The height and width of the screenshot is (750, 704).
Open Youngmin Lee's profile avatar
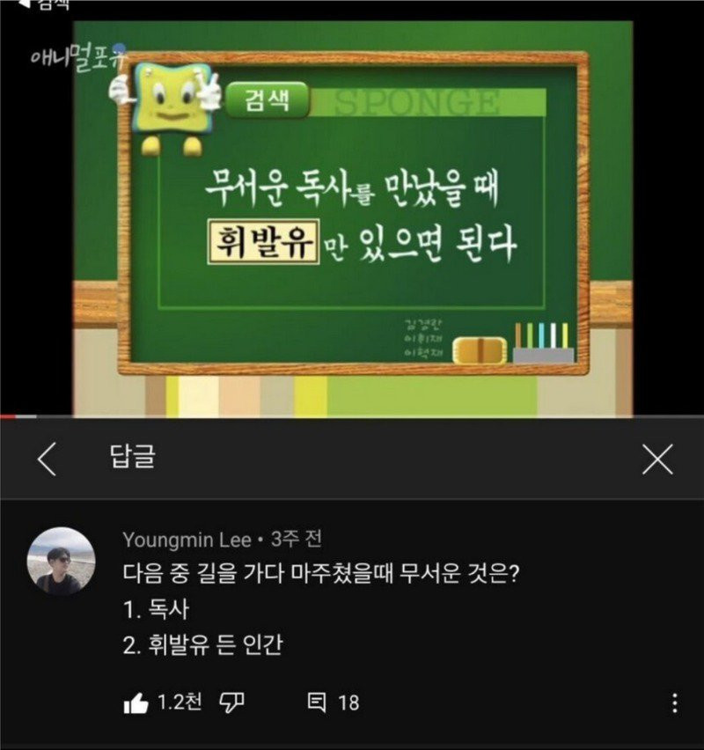(62, 561)
